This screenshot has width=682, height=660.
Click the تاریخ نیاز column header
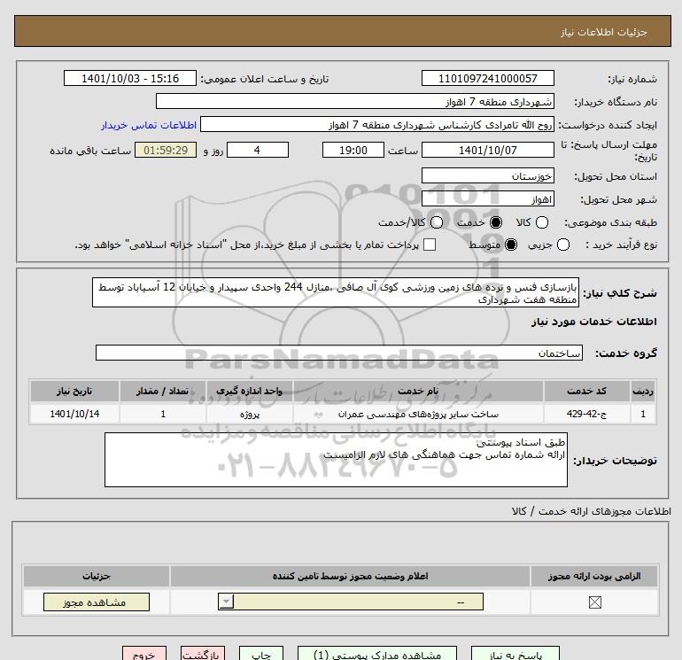pyautogui.click(x=74, y=391)
